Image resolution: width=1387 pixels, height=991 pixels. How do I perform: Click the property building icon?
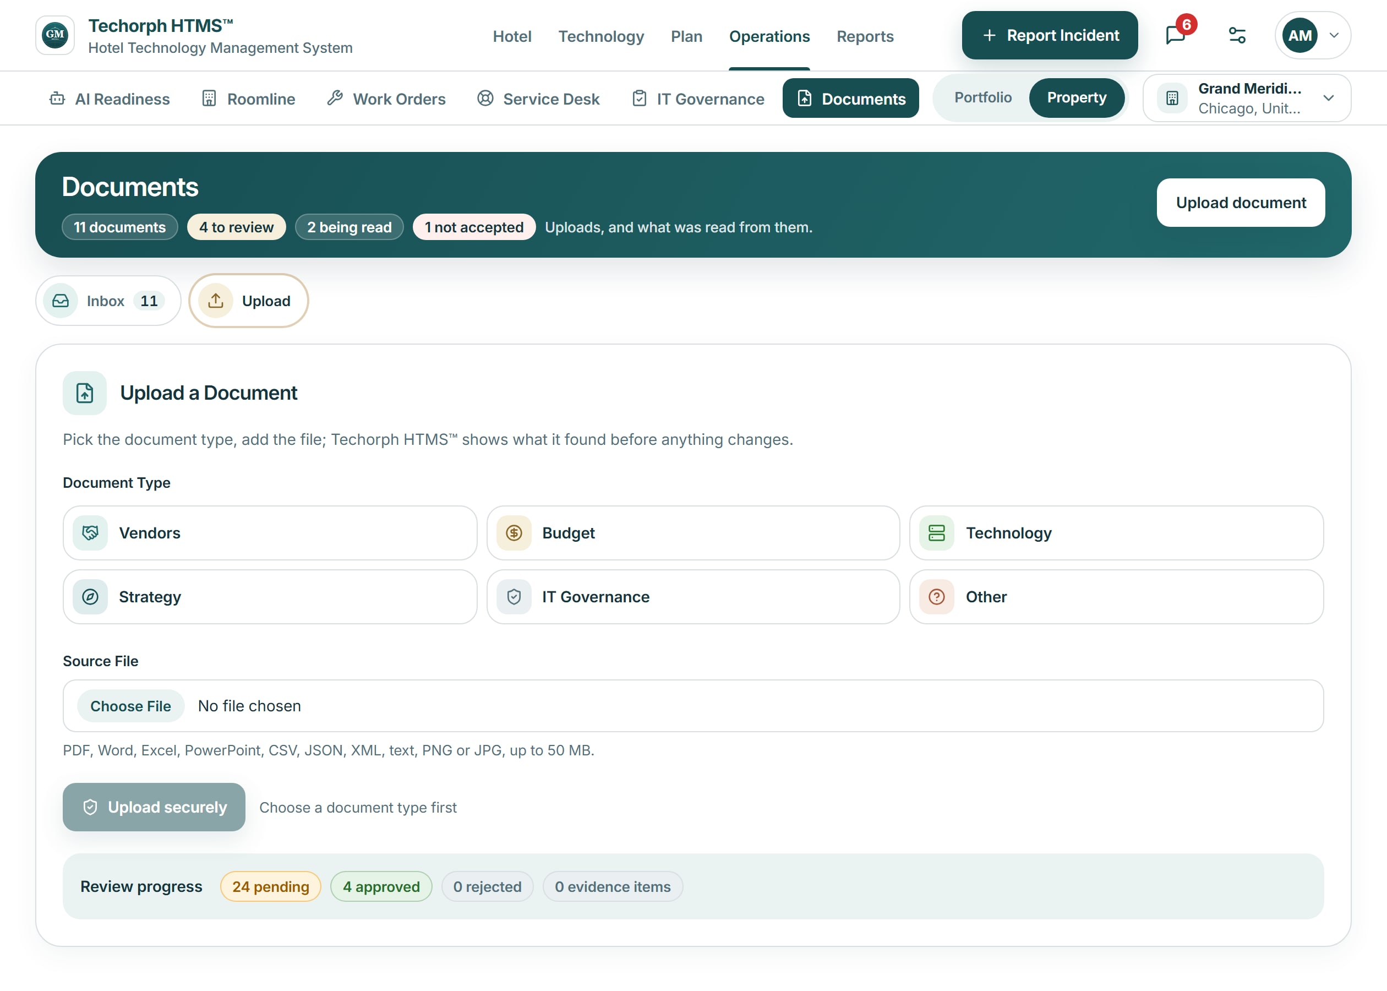click(x=1172, y=98)
